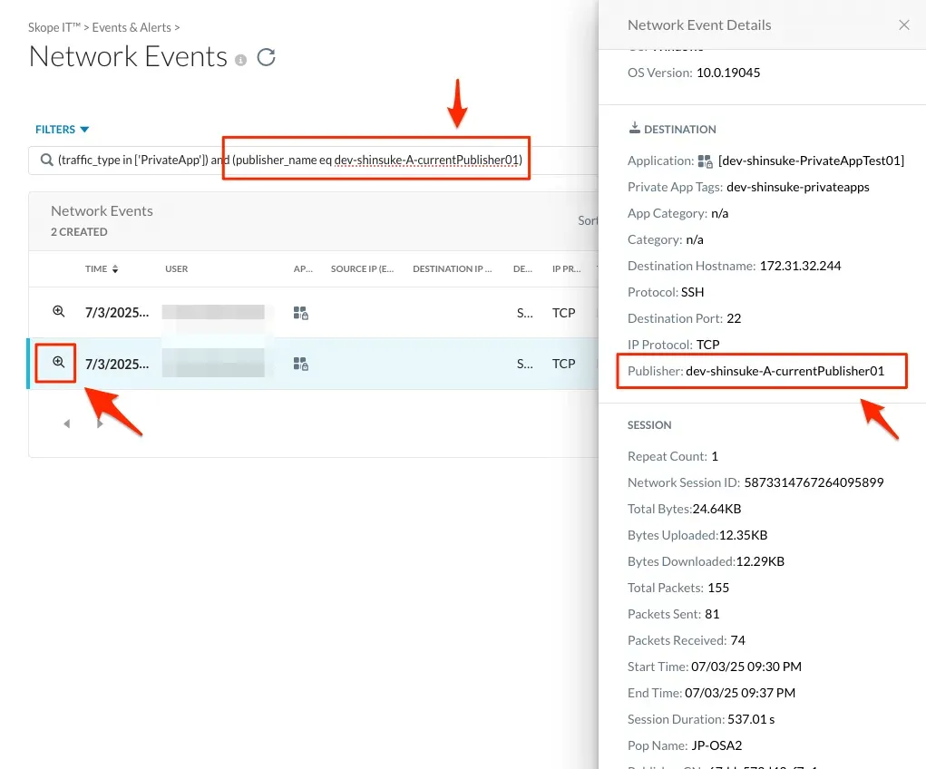Go to the previous page of events
The image size is (926, 769).
coord(66,423)
